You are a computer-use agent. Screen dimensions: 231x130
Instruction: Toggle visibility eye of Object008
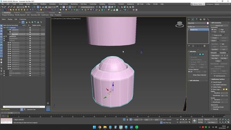tap(8, 34)
